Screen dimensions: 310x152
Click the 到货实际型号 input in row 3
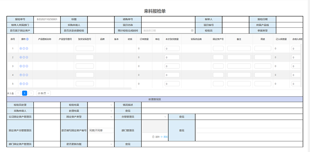[85, 66]
